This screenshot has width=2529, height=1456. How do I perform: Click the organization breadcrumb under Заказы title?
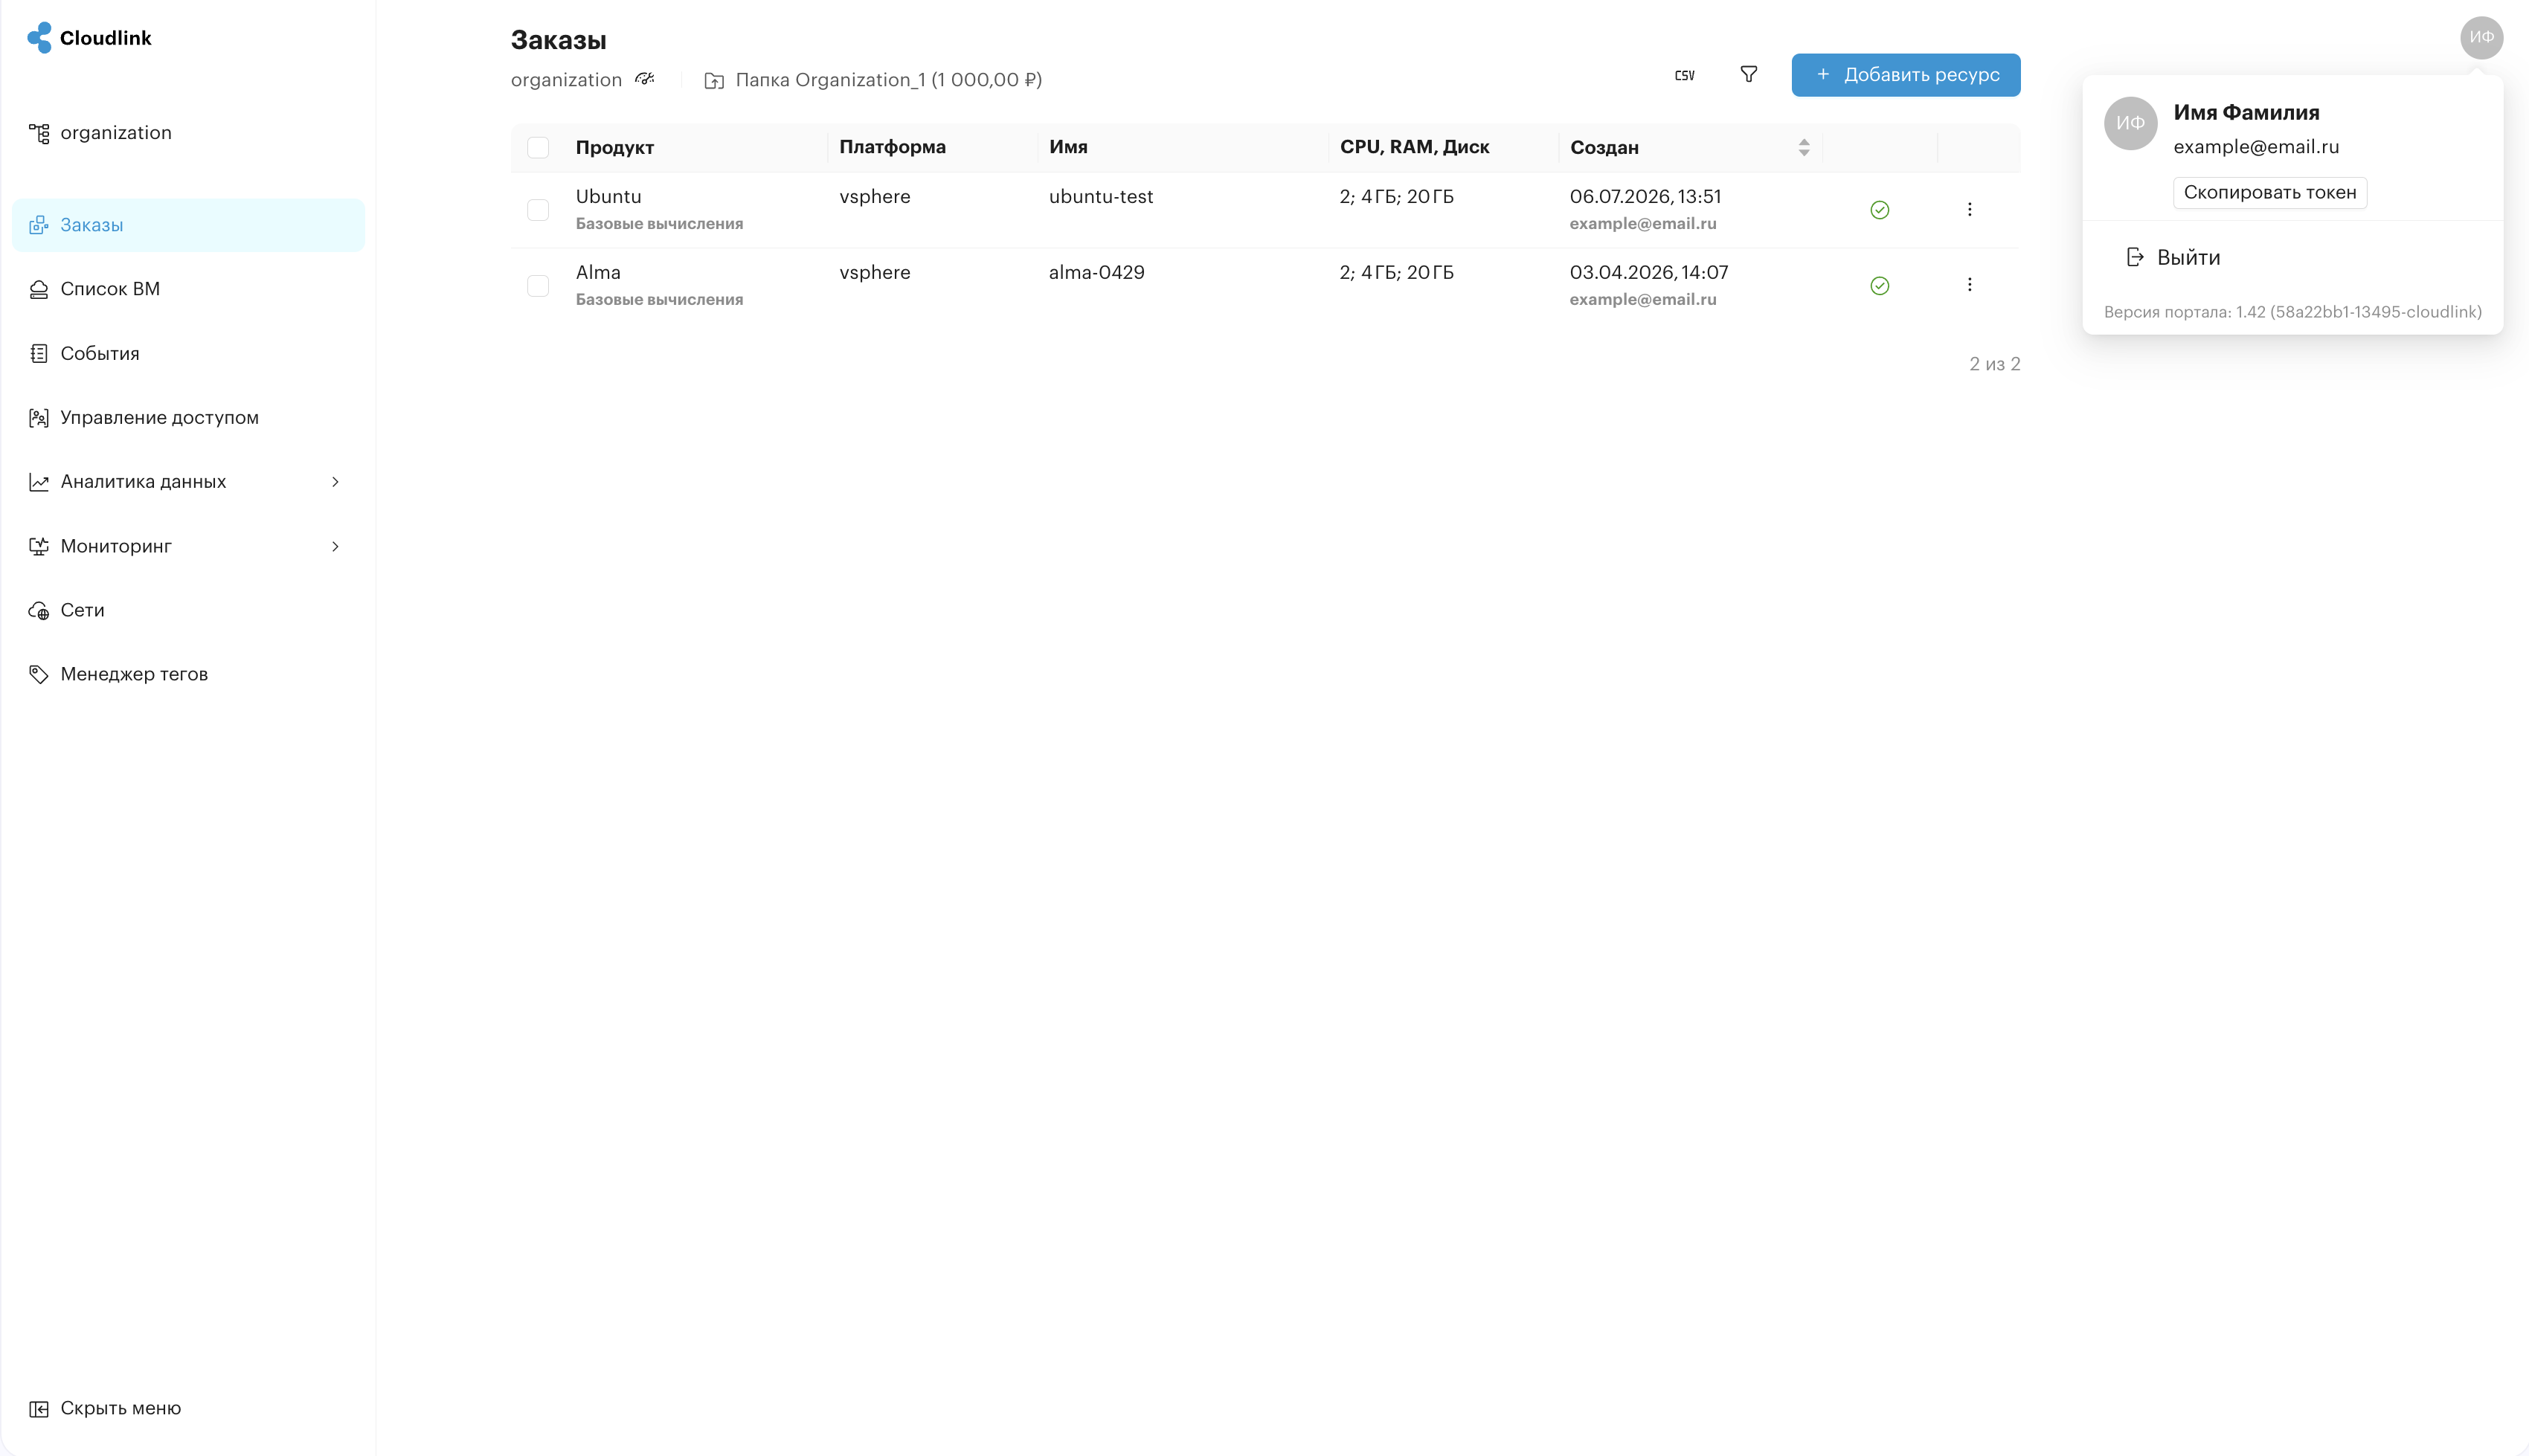566,80
